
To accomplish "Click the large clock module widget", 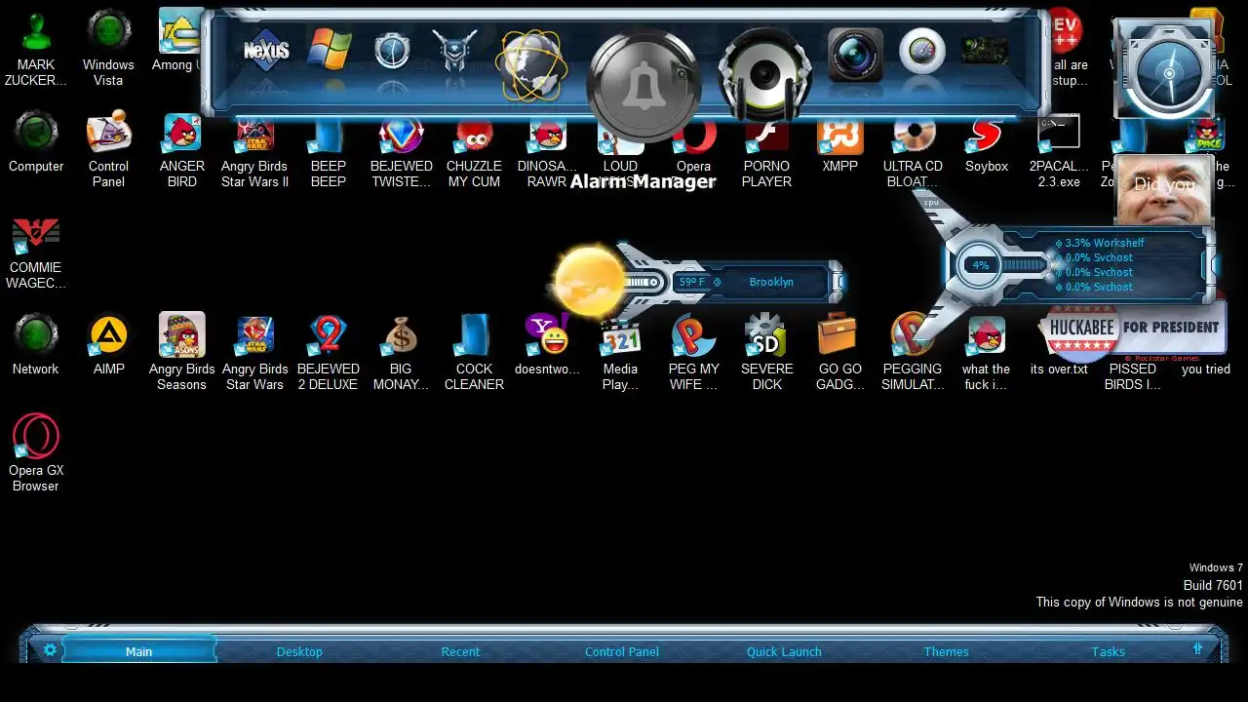I will click(1165, 68).
